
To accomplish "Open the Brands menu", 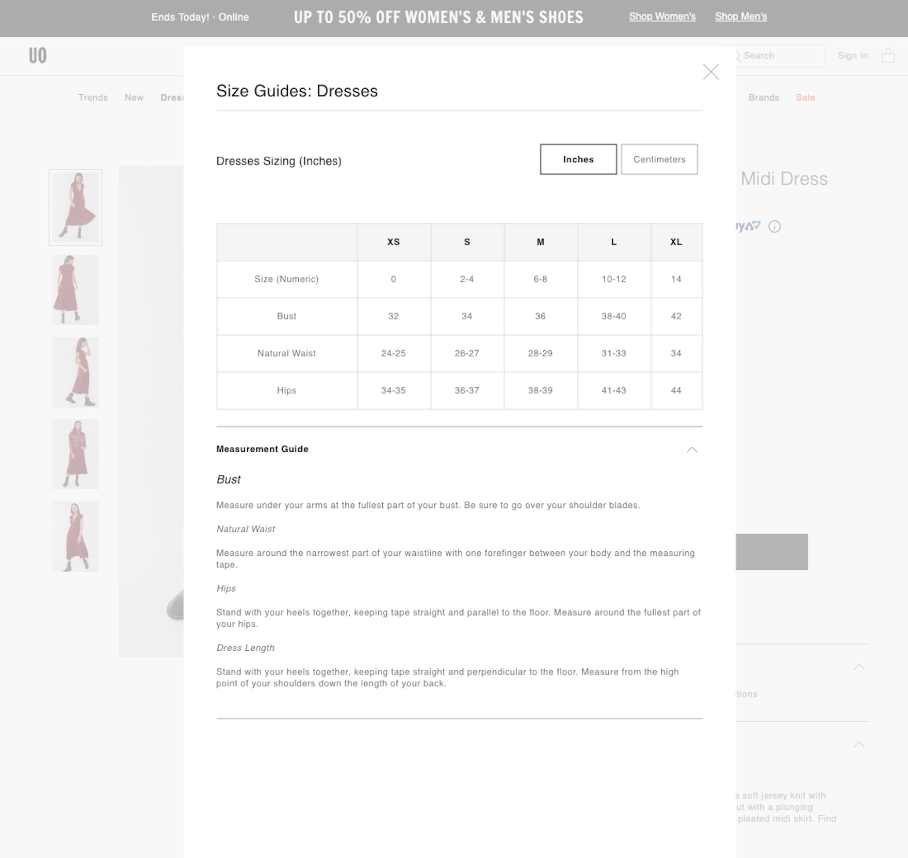I will click(x=764, y=97).
